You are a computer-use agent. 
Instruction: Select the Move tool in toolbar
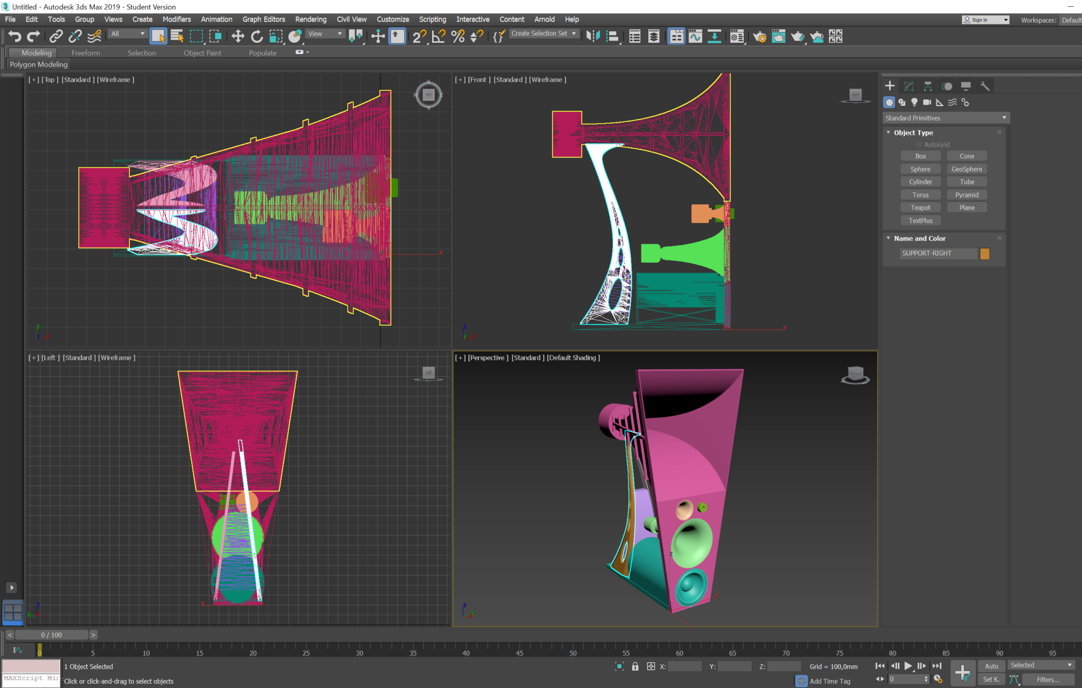[238, 36]
